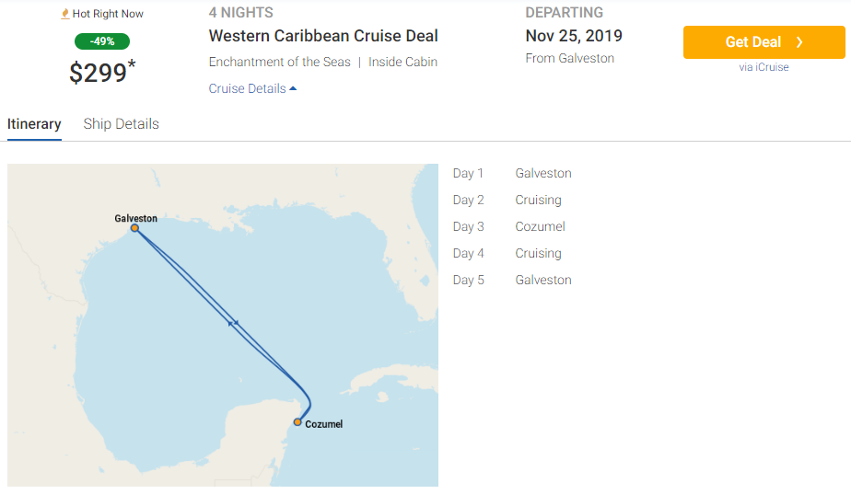Click the Galveston port marker on the map
Image resolution: width=851 pixels, height=494 pixels.
point(134,227)
